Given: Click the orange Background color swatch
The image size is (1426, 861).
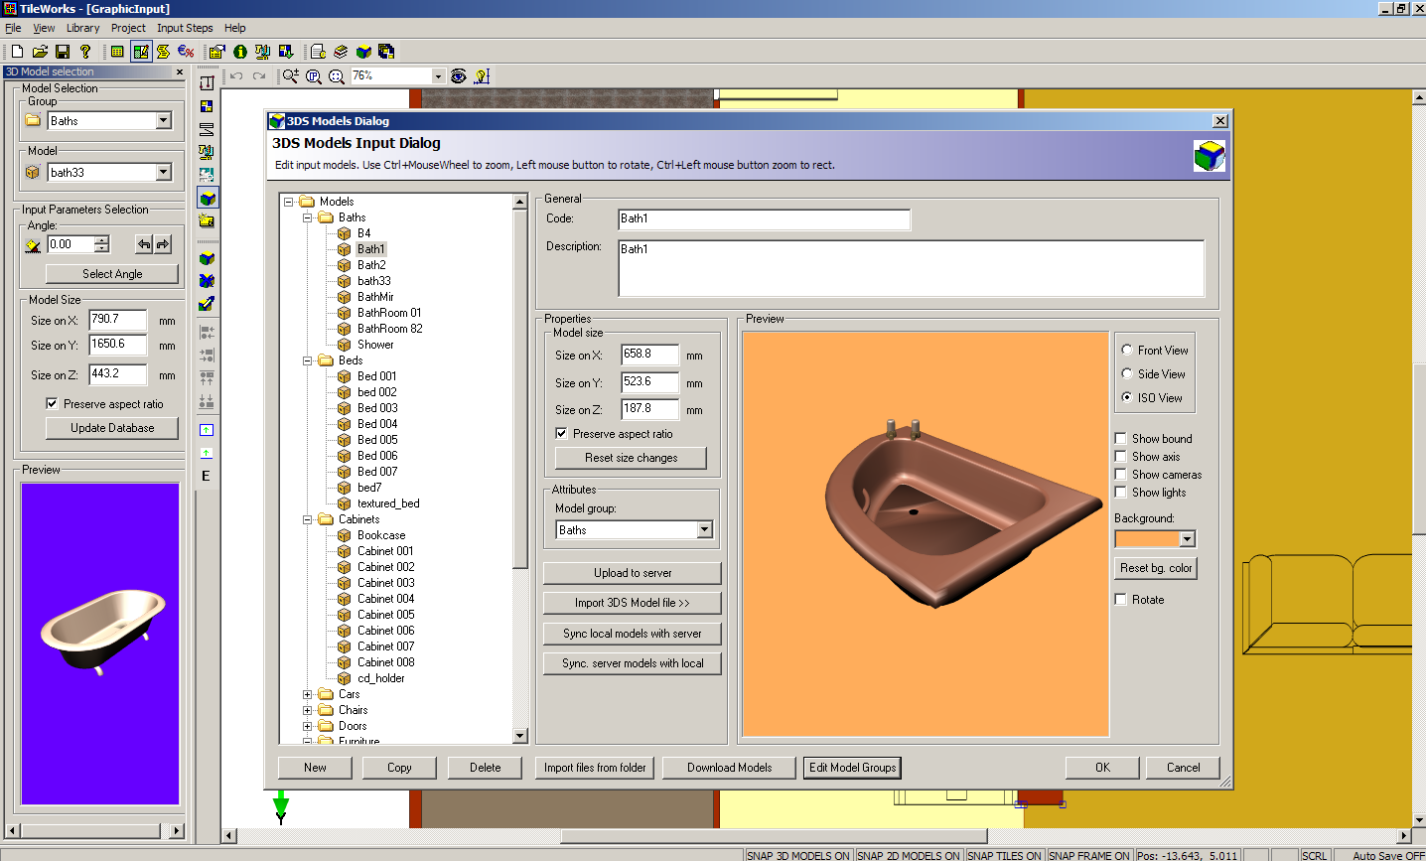Looking at the screenshot, I should (x=1147, y=538).
